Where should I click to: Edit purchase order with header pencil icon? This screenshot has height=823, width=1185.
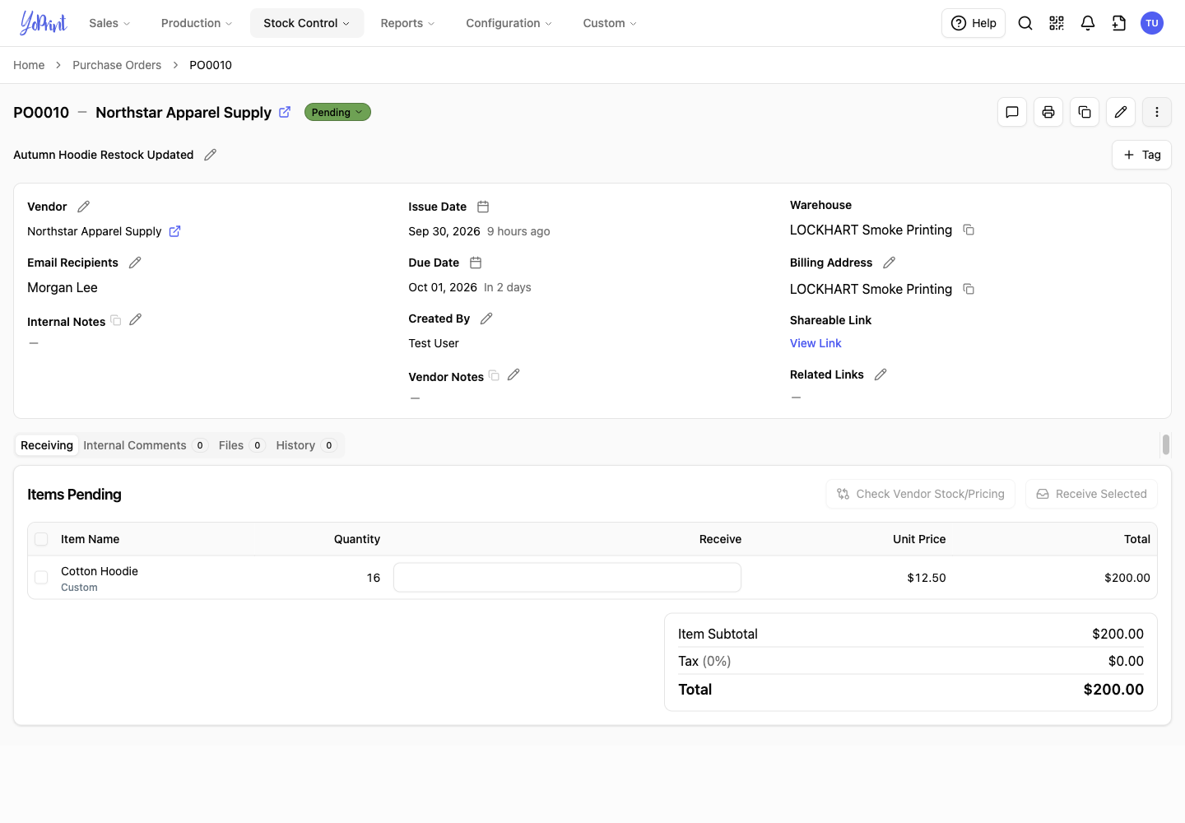point(1121,112)
